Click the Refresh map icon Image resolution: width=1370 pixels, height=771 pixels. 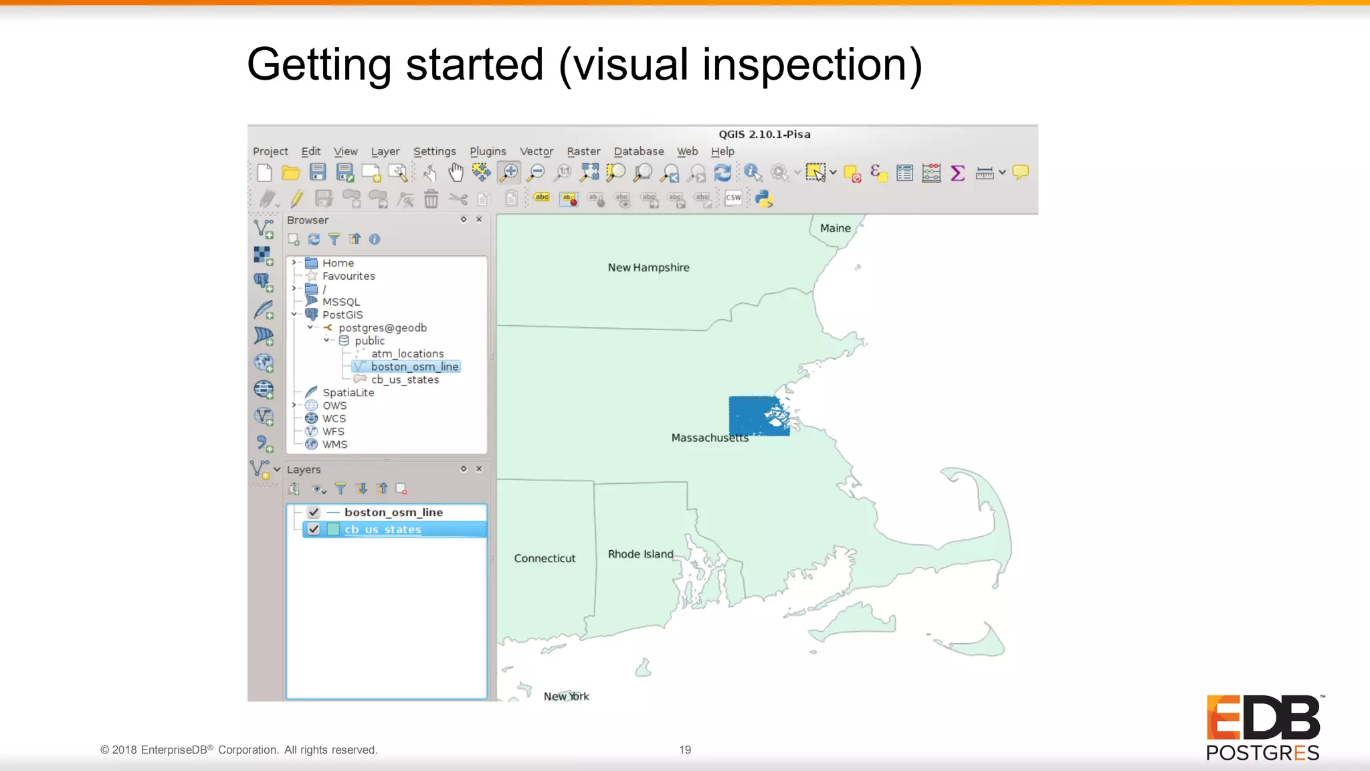click(722, 173)
